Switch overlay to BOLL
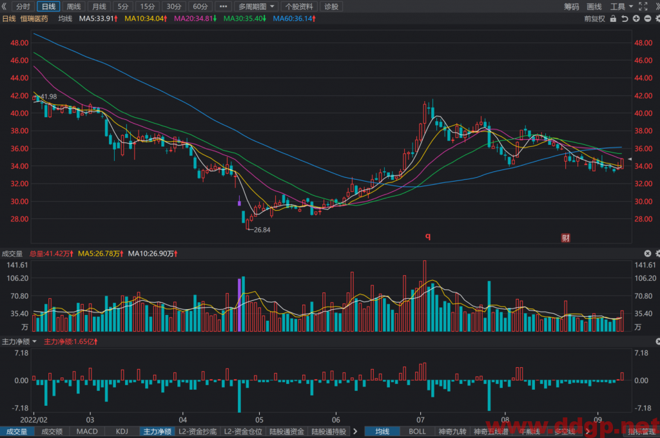Image resolution: width=660 pixels, height=438 pixels. click(x=417, y=432)
